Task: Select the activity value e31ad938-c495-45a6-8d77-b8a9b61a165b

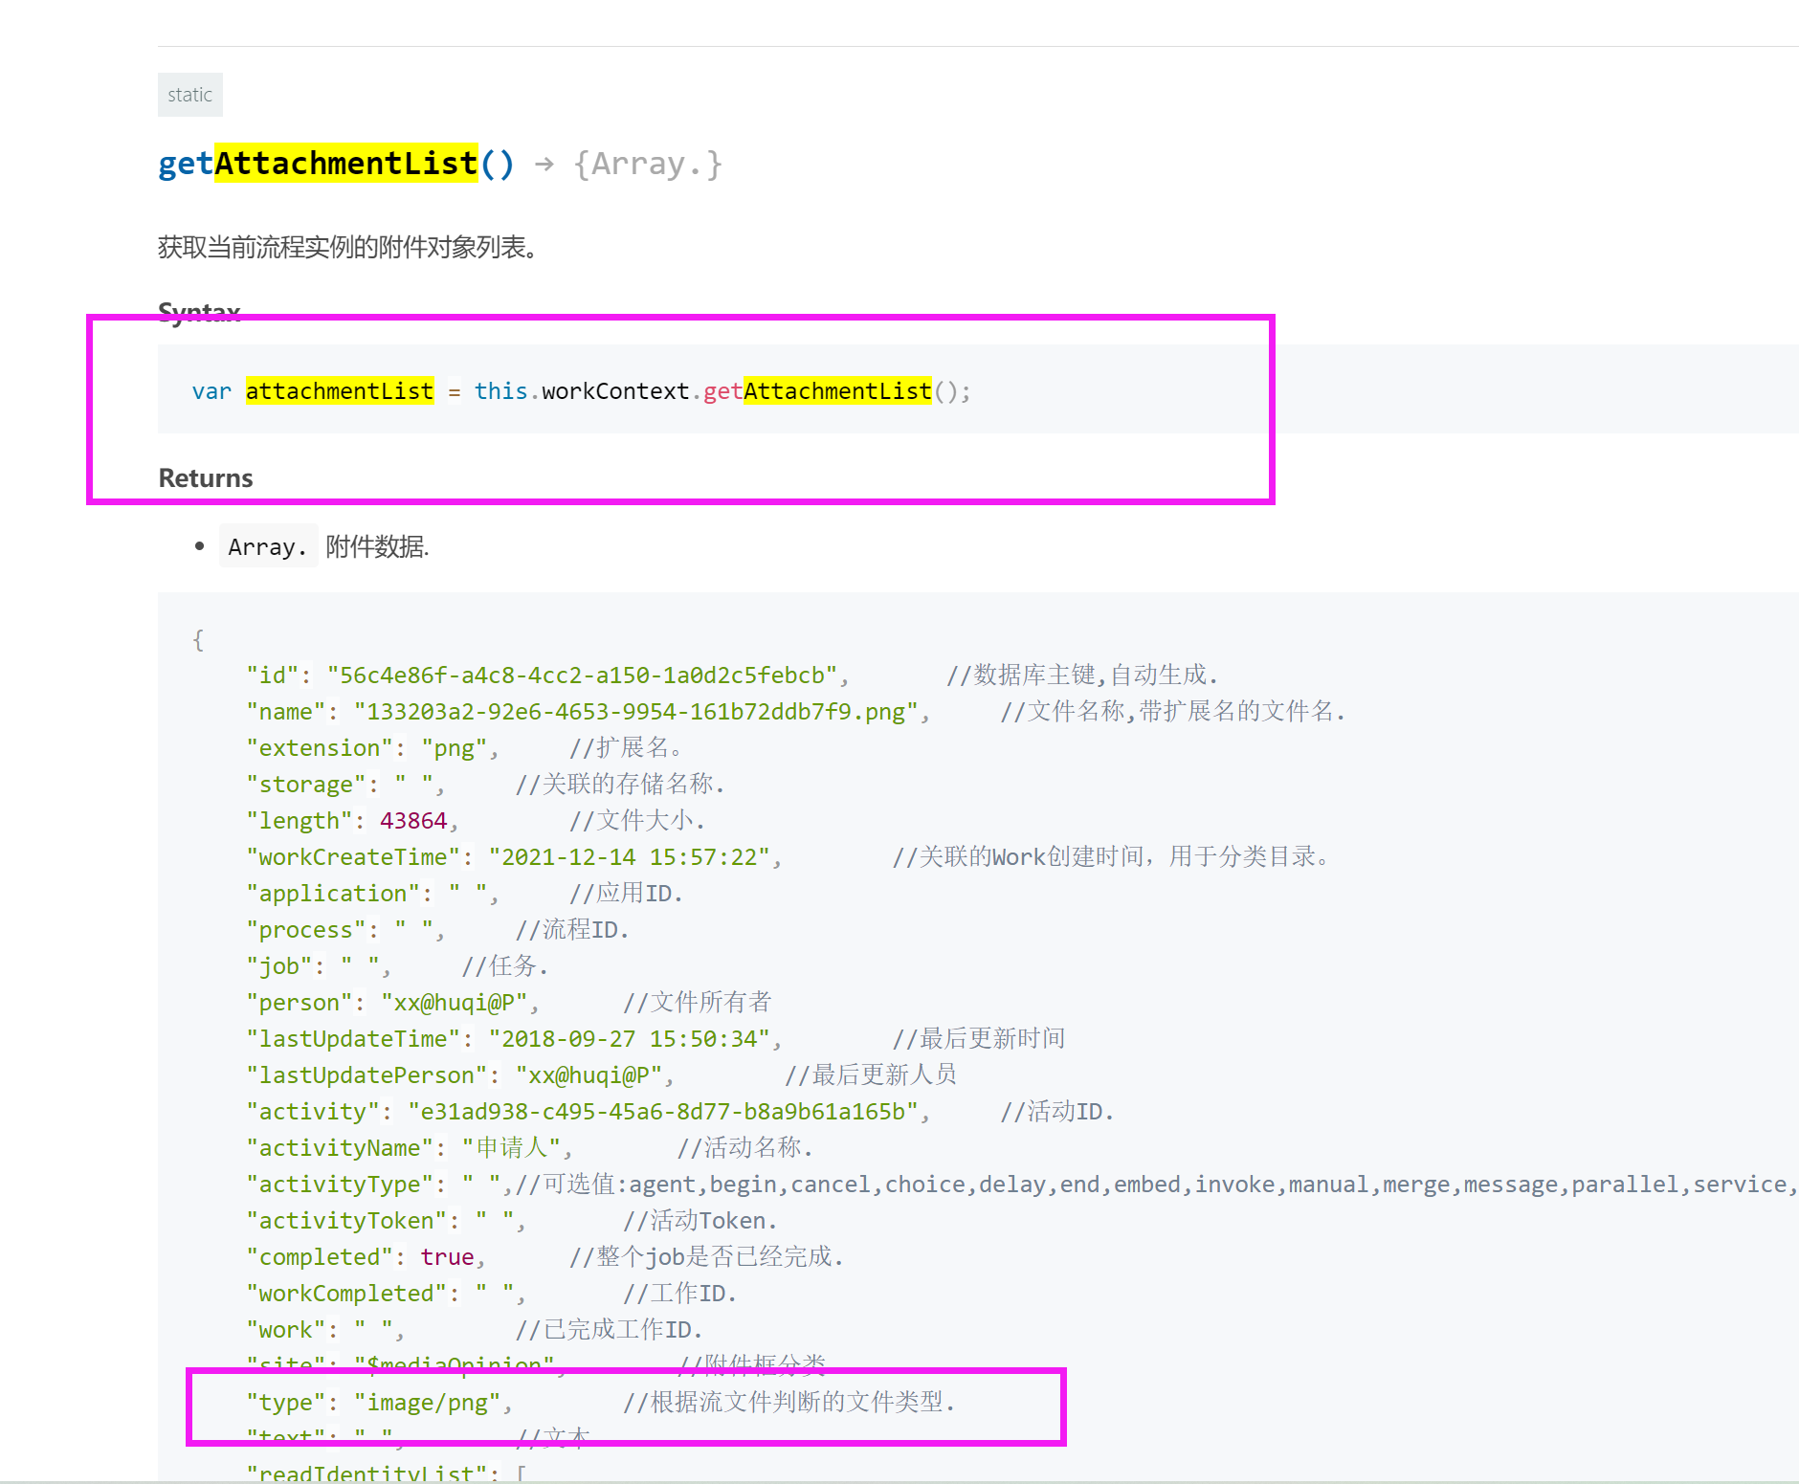Action: (x=663, y=1112)
